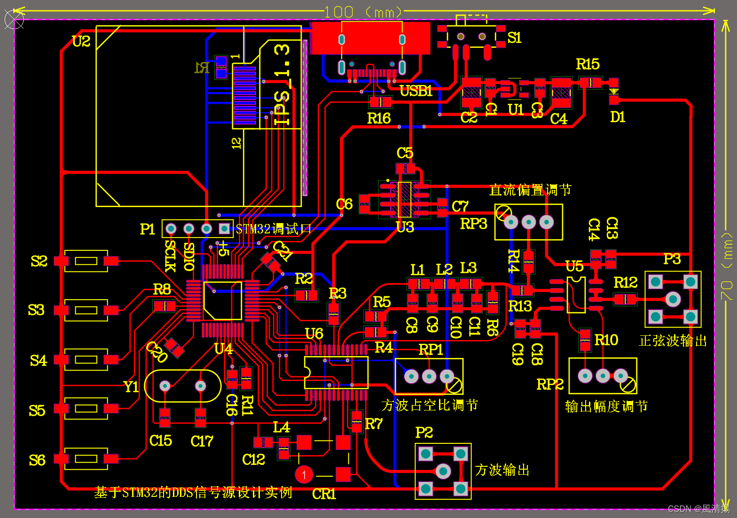Viewport: 737px width, 518px height.
Task: Select the P2 designator label
Action: (424, 432)
